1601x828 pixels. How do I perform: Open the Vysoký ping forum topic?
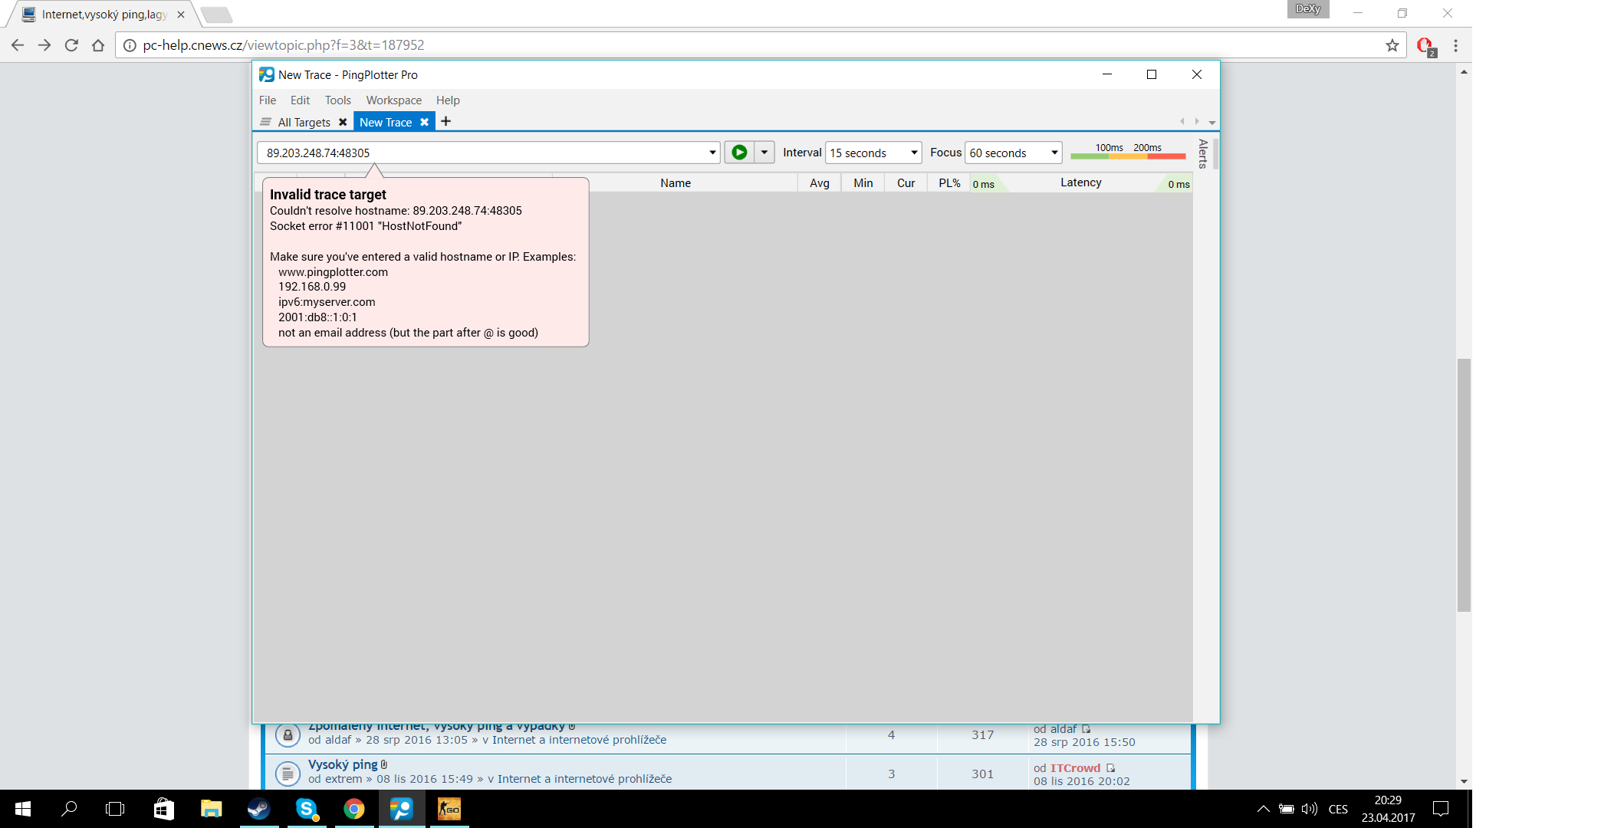tap(343, 764)
